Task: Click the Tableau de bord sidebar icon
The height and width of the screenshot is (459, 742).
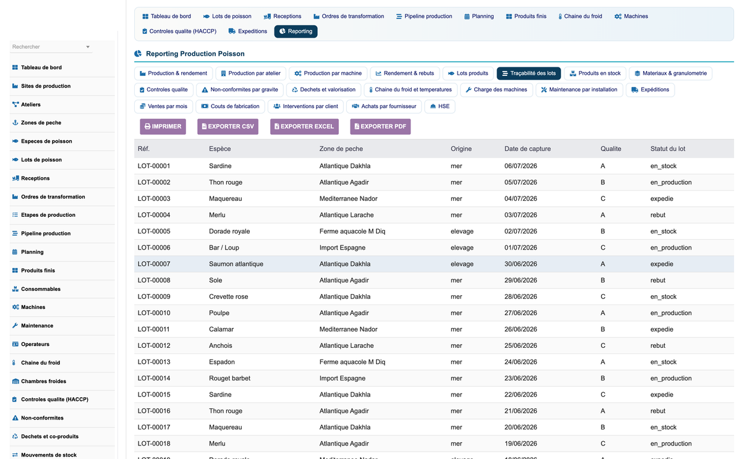Action: [x=15, y=67]
